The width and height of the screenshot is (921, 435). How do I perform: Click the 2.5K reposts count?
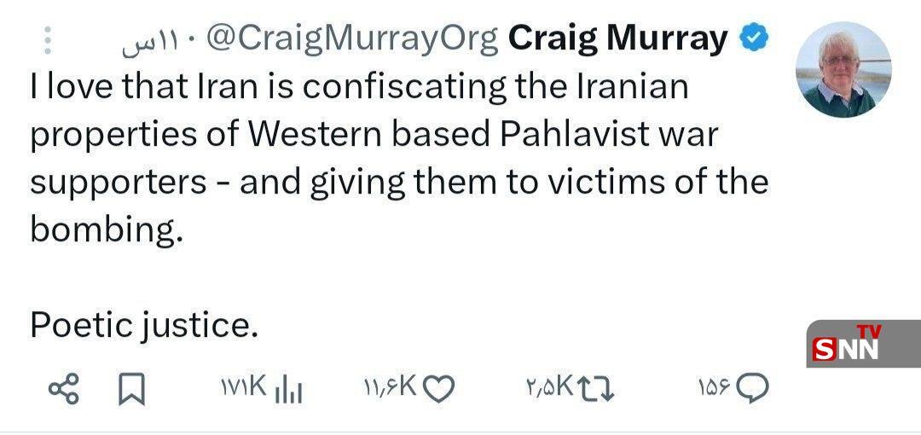[x=548, y=389]
